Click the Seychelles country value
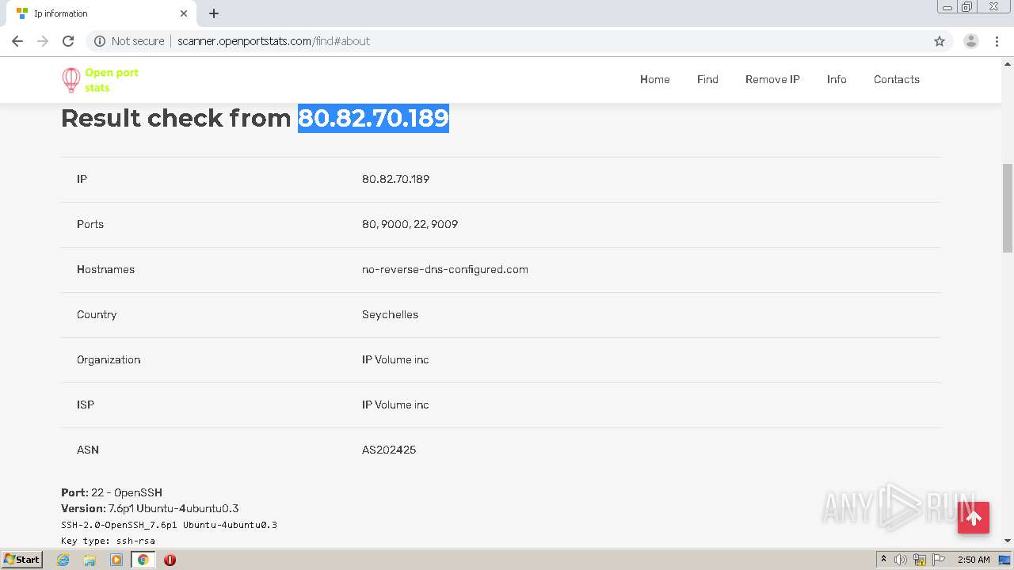The width and height of the screenshot is (1014, 570). 390,314
